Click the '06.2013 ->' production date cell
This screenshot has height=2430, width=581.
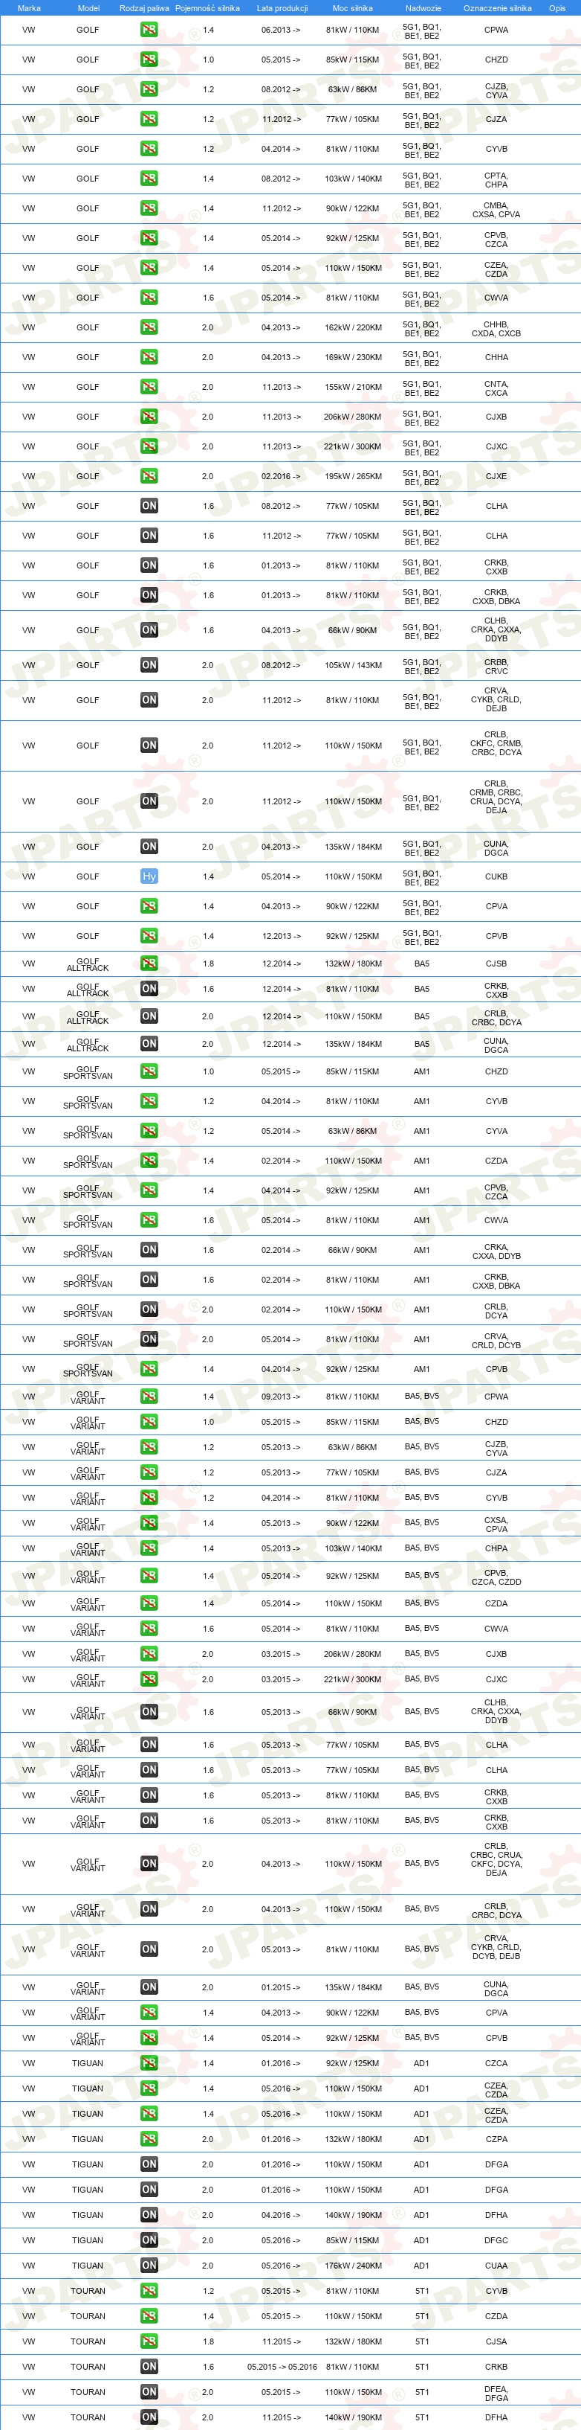282,29
